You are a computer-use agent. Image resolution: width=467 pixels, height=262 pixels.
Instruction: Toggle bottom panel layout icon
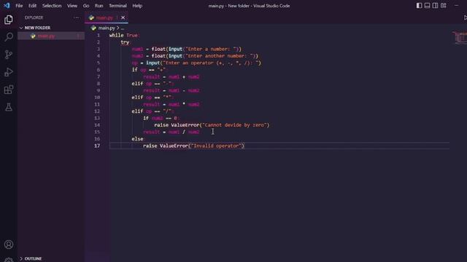click(x=427, y=5)
